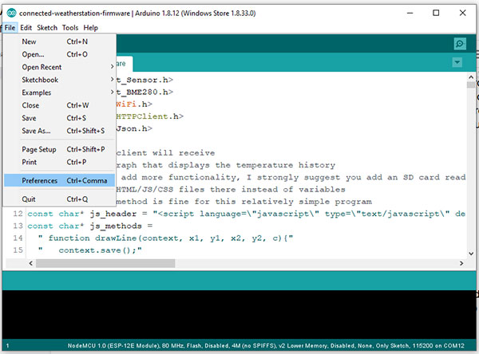
Task: Open the Tools menu
Action: coord(70,28)
